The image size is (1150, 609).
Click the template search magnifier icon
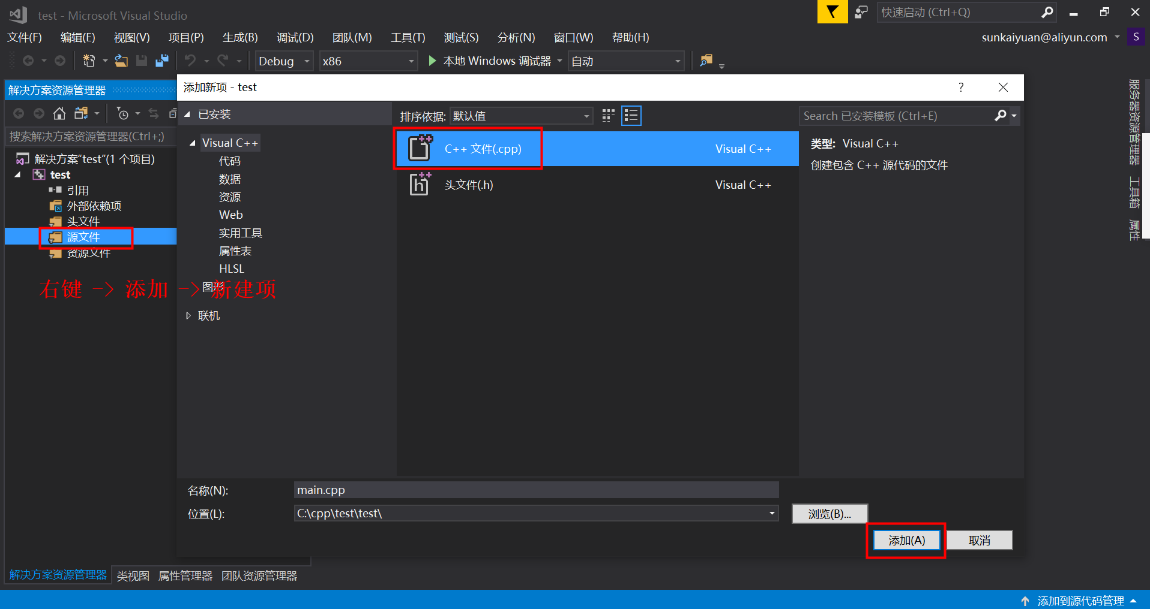tap(1000, 116)
